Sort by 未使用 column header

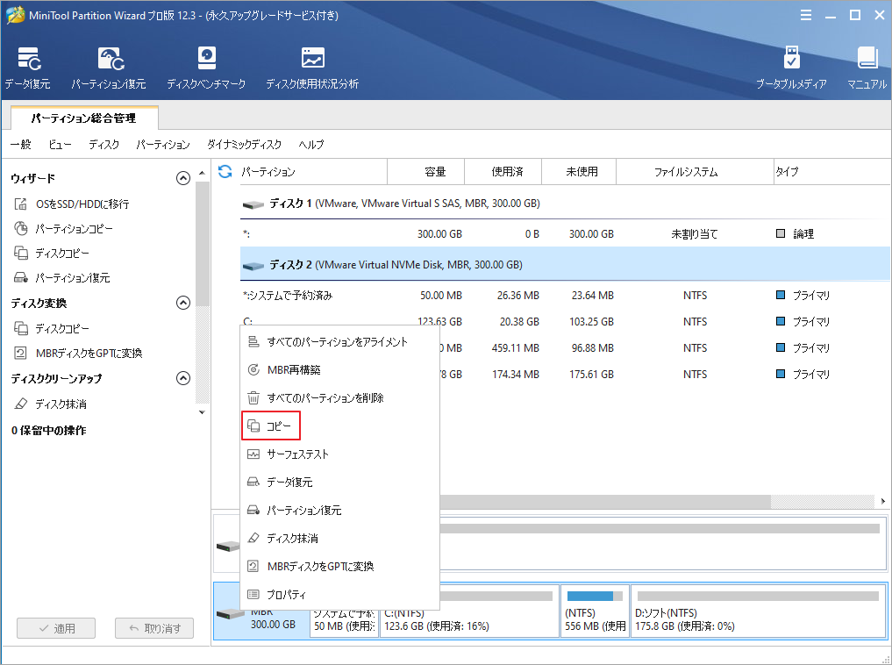[579, 172]
